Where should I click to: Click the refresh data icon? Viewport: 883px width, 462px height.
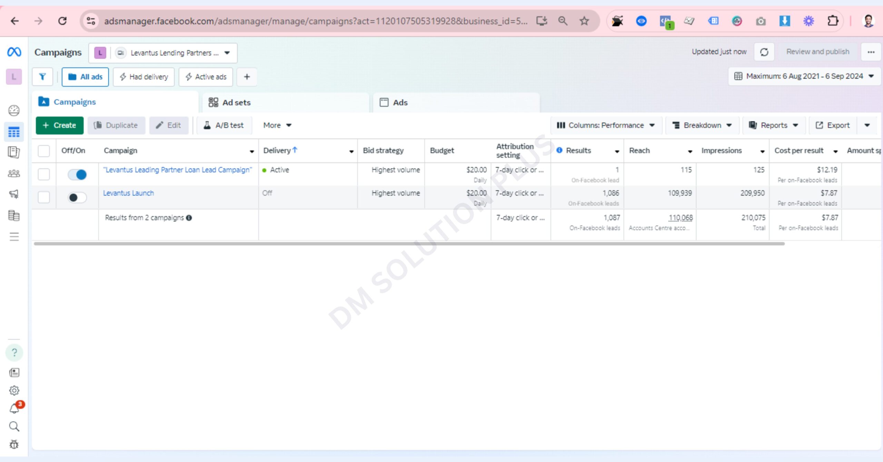point(764,52)
